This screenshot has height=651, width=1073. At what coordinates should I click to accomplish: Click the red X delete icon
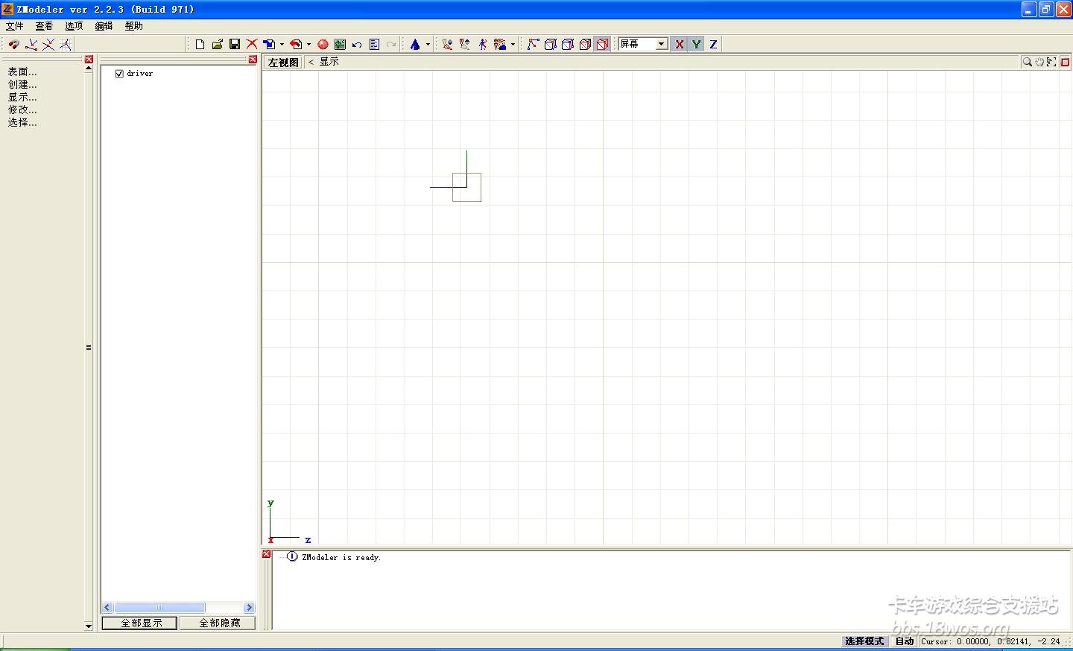point(252,45)
